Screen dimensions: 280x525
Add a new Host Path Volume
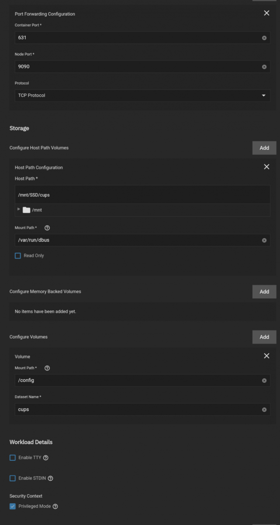point(264,148)
